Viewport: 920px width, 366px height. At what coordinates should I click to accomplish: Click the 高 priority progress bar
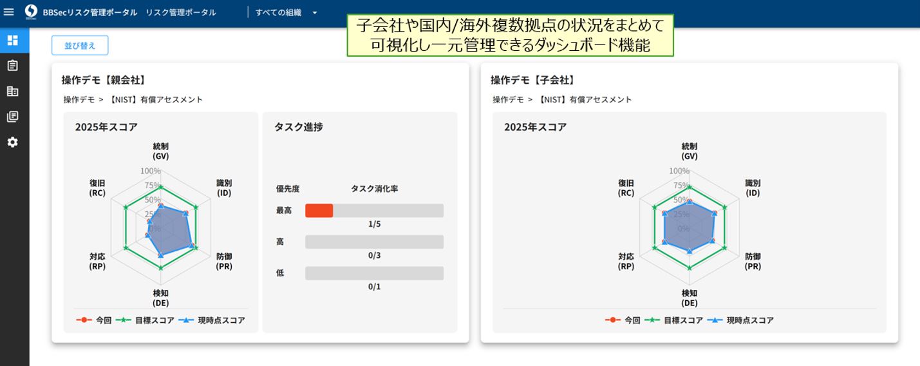pos(374,242)
